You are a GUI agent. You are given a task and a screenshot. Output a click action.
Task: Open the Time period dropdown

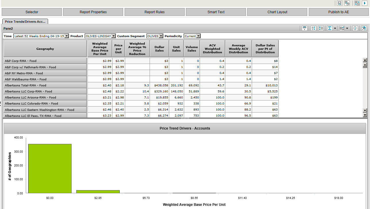coord(67,36)
